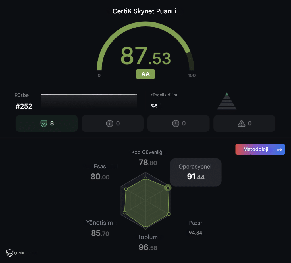
Task: Click the %5 percentile value
Action: [x=154, y=106]
